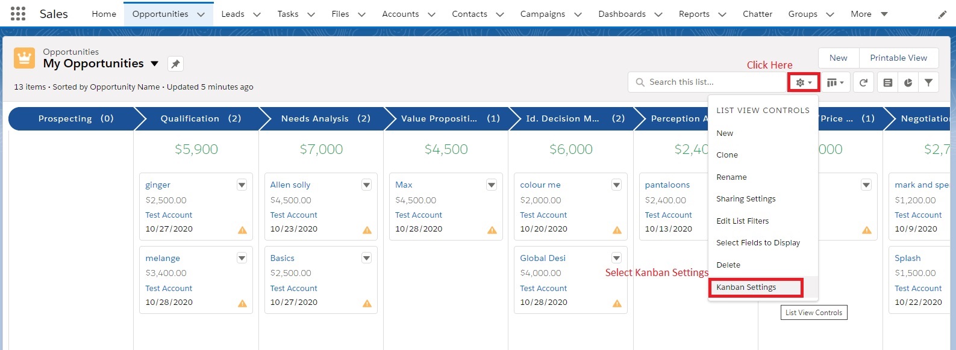Click warning icon on Allen solly card
Viewport: 956px width, 350px height.
pyautogui.click(x=367, y=230)
